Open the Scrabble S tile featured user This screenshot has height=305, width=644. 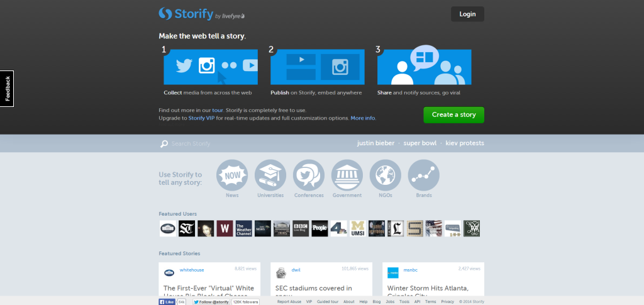415,228
